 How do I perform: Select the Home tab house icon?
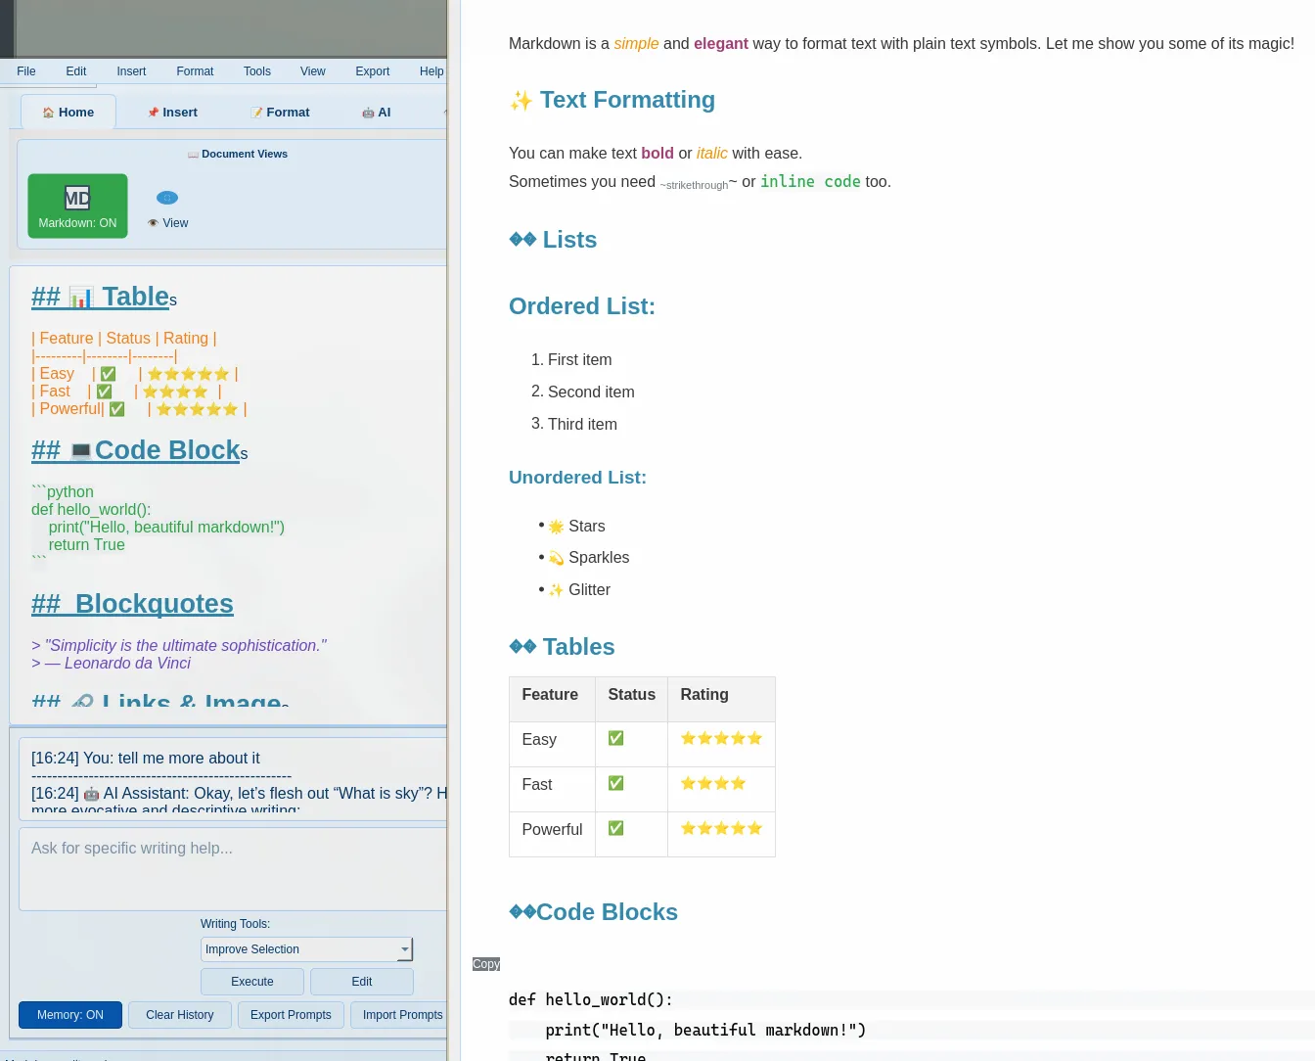coord(48,112)
